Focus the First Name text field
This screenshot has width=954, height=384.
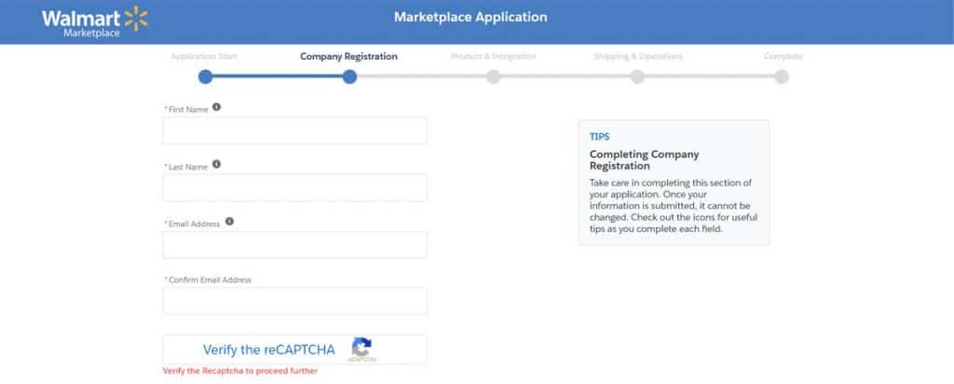[x=294, y=130]
